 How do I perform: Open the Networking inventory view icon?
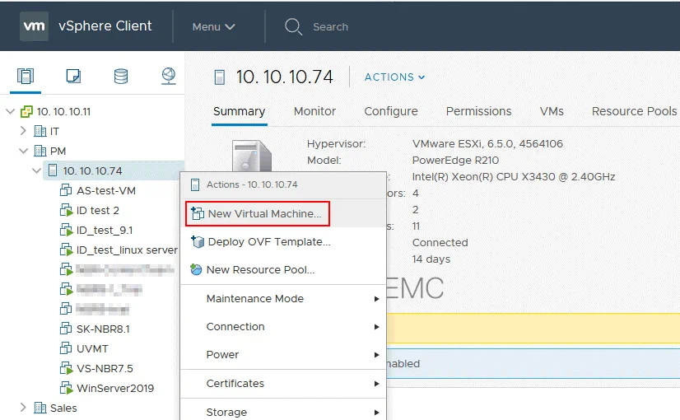[168, 77]
